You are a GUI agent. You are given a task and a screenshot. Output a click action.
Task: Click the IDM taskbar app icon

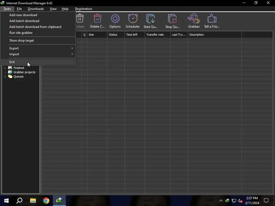click(59, 201)
